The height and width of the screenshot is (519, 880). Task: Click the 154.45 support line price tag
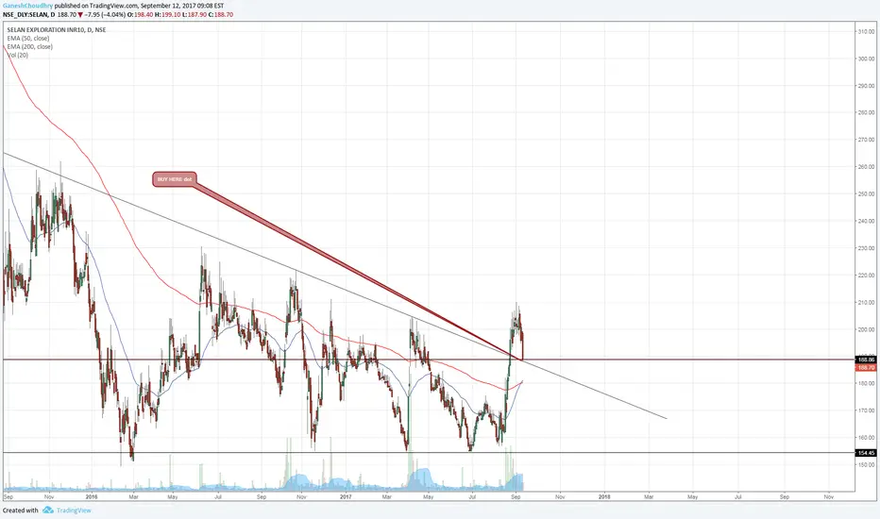867,453
